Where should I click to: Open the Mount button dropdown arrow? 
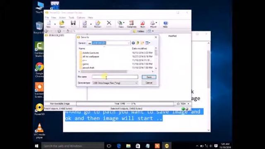[x=157, y=22]
